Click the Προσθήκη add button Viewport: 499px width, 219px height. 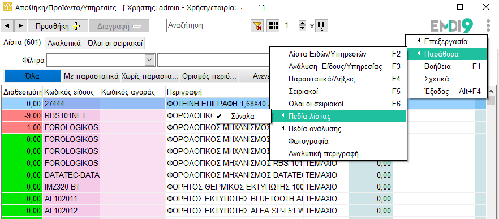(58, 26)
